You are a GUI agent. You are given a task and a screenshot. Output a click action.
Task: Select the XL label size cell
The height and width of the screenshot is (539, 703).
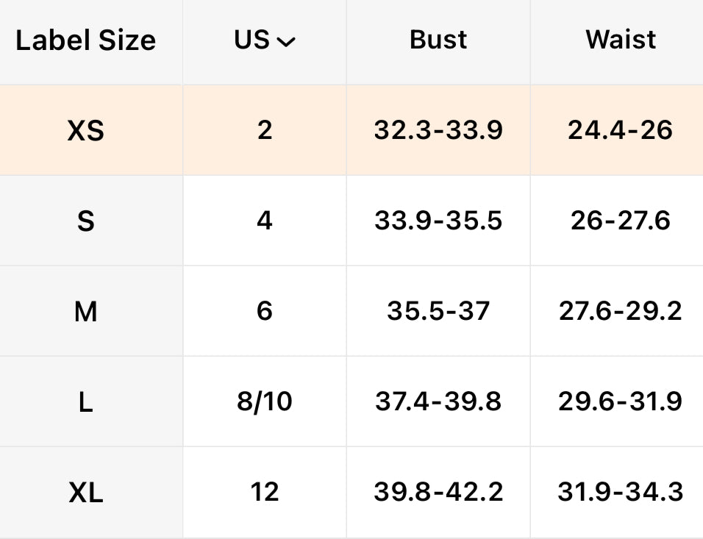[x=86, y=493]
